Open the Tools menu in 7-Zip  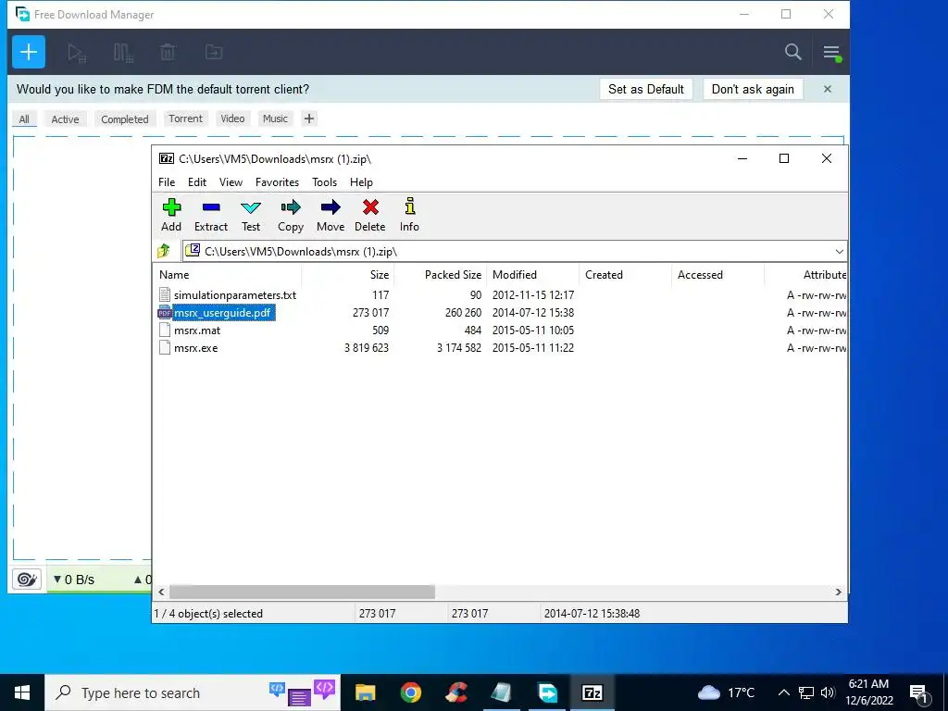(324, 182)
